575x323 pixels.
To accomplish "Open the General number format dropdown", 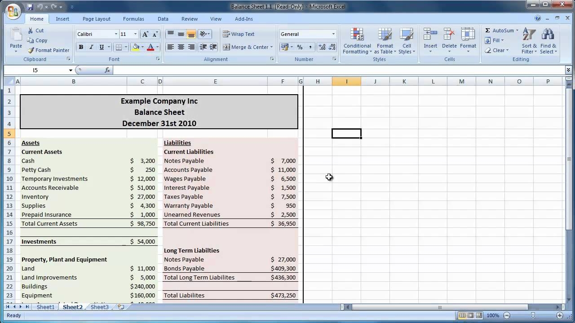I will [332, 34].
